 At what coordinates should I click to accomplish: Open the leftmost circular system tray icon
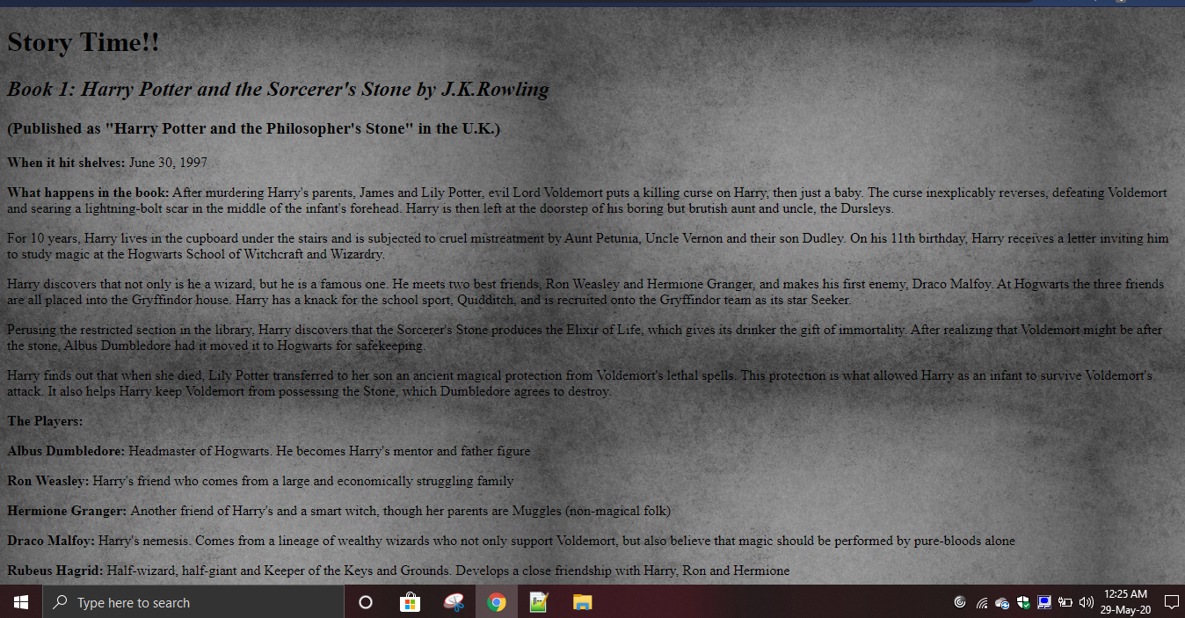tap(960, 602)
